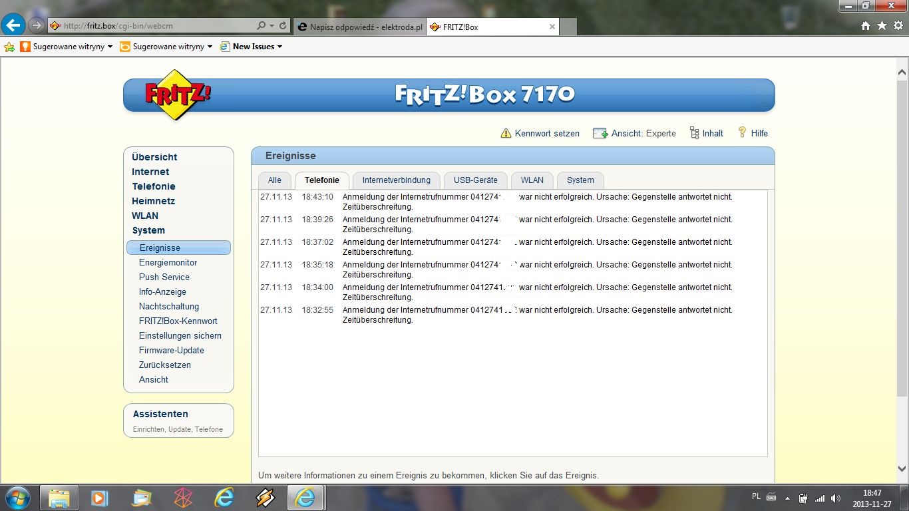Click the warning icon beside Kennwort setzen
The image size is (909, 511).
click(x=506, y=133)
